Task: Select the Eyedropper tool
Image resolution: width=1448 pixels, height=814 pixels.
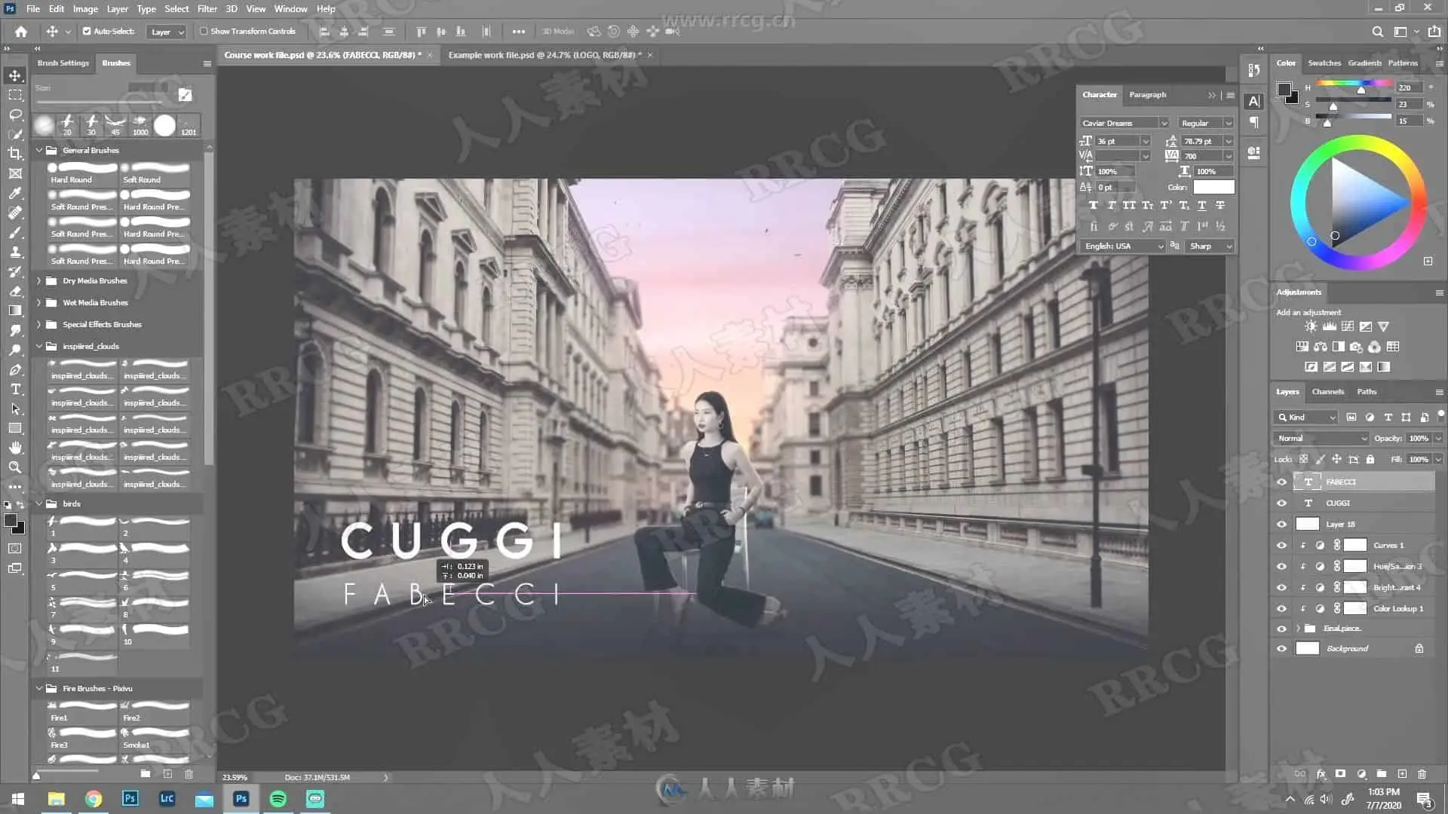Action: (15, 193)
